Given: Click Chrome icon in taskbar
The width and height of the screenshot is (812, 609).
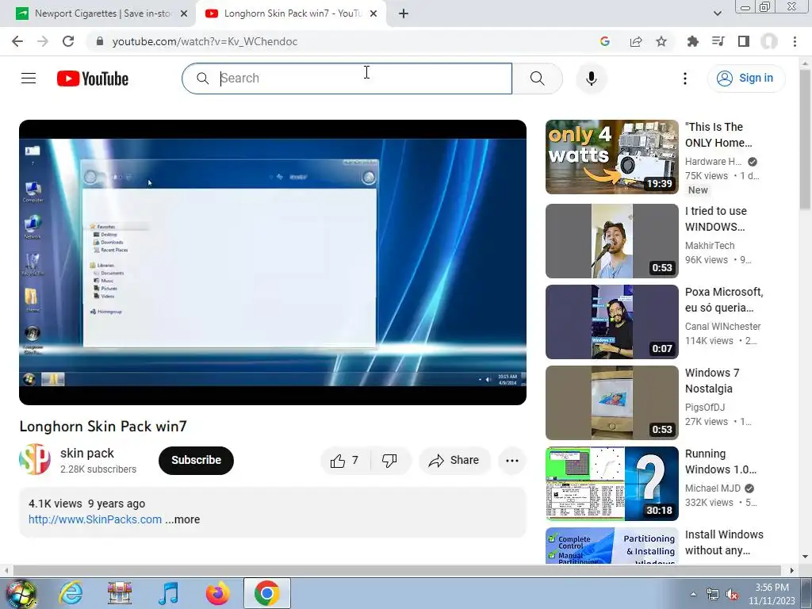Looking at the screenshot, I should pos(266,594).
